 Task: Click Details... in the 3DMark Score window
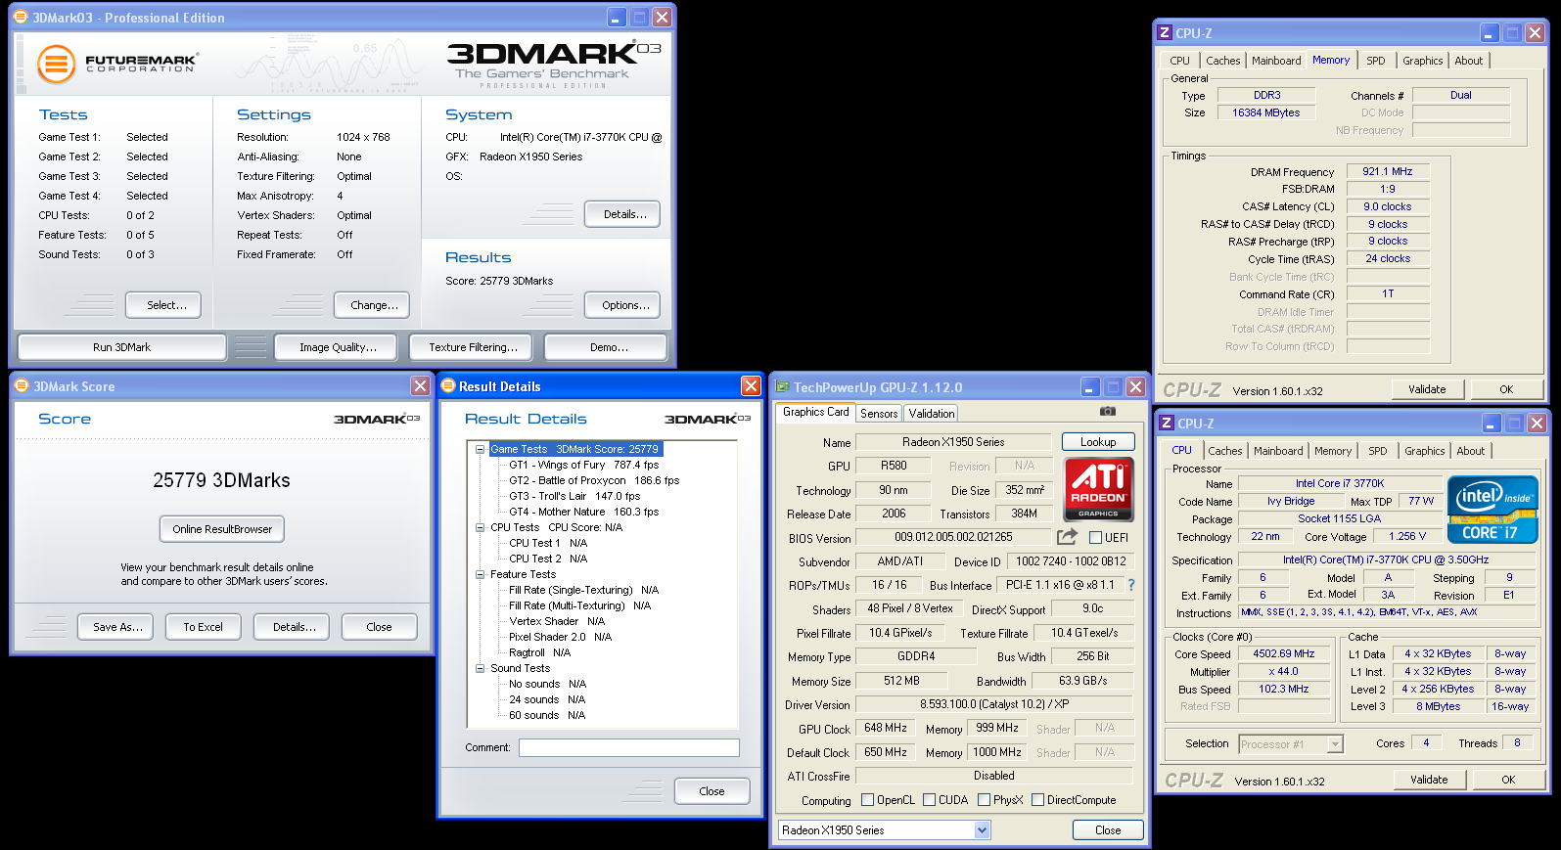point(294,627)
